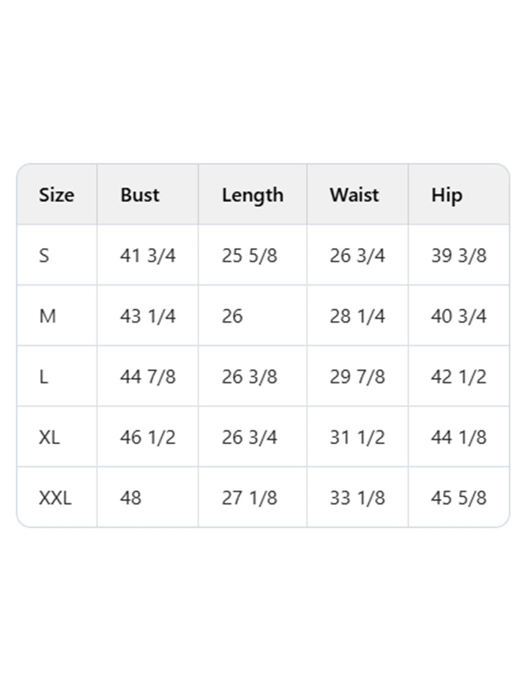Click hip value 42 1/2
This screenshot has height=696, width=530.
coord(458,377)
